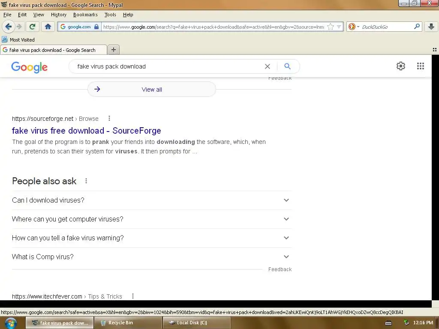Expand 'How can you tell a fake virus warning?'
Image resolution: width=439 pixels, height=329 pixels.
(152, 238)
